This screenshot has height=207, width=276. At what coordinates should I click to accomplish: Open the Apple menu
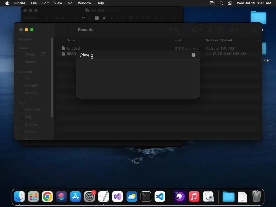coord(7,3)
